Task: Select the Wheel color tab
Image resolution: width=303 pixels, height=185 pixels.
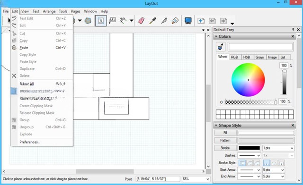Action: [223, 57]
